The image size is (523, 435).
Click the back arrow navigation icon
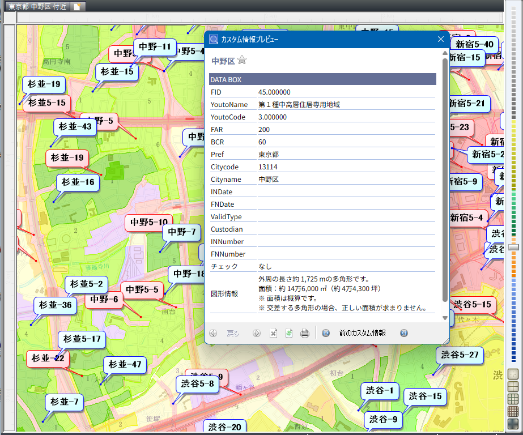[x=213, y=333]
